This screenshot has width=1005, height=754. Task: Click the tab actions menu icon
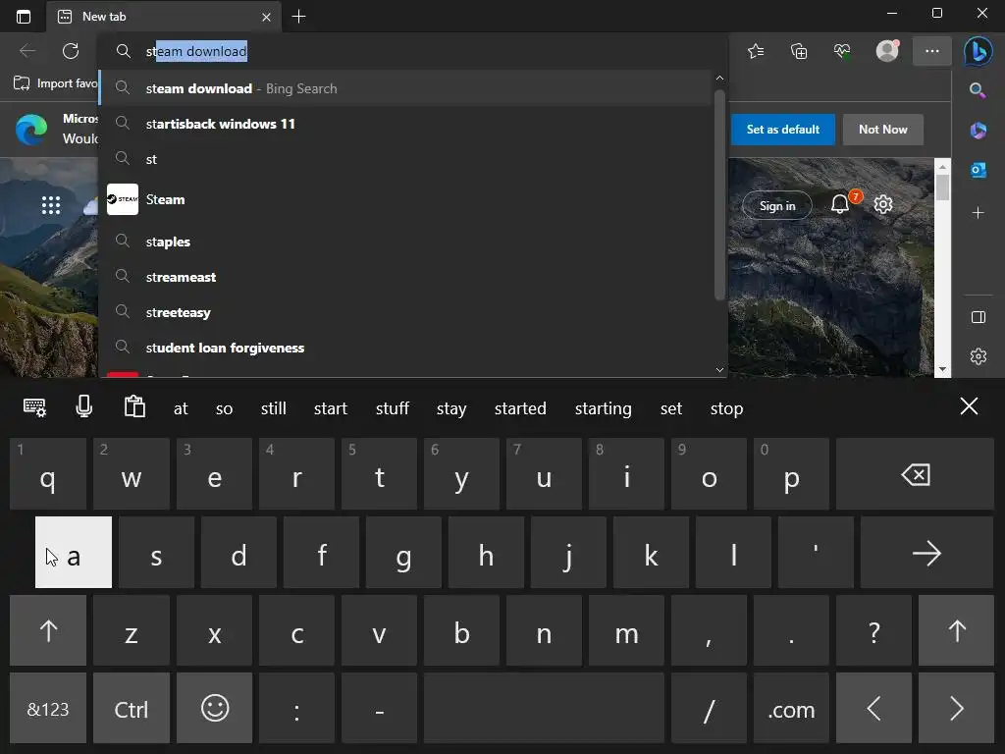(24, 17)
